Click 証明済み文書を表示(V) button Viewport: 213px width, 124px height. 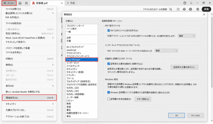[x=184, y=67]
